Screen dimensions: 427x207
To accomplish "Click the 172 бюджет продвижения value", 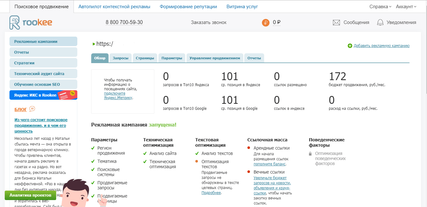I will coord(338,76).
